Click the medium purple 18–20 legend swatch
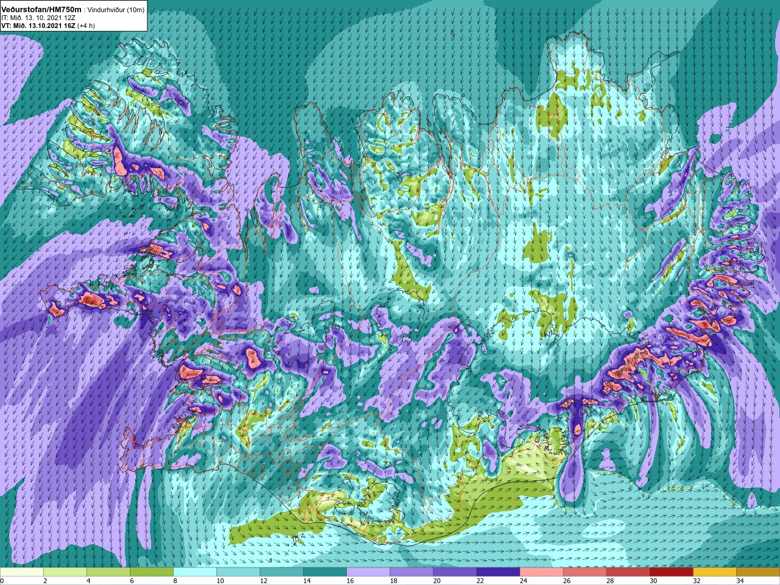This screenshot has width=780, height=585. [411, 572]
